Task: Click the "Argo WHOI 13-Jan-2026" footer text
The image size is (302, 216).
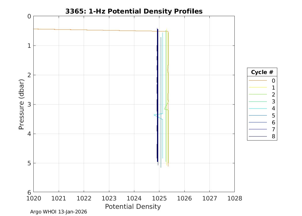Action: [59, 212]
